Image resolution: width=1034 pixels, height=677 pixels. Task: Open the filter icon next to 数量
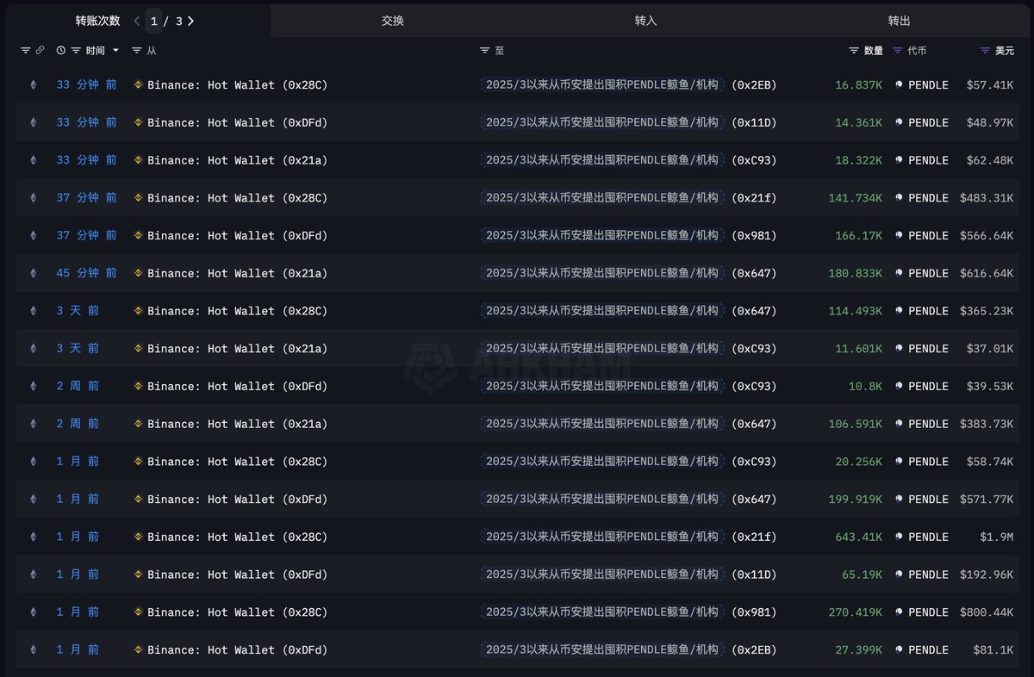click(x=854, y=51)
